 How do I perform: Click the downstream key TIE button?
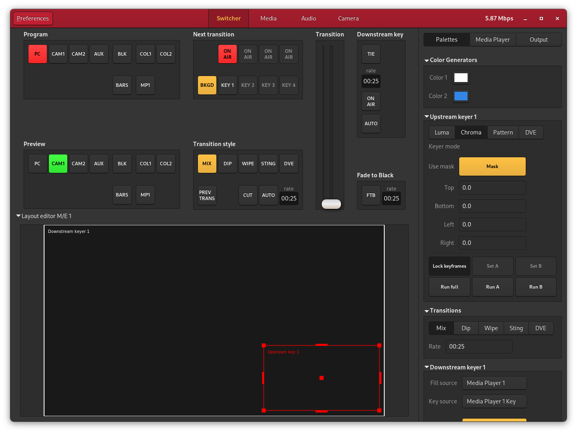371,54
